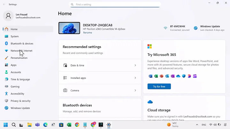This screenshot has width=230, height=129.
Task: Open Google Chrome from the taskbar
Action: [x=77, y=125]
